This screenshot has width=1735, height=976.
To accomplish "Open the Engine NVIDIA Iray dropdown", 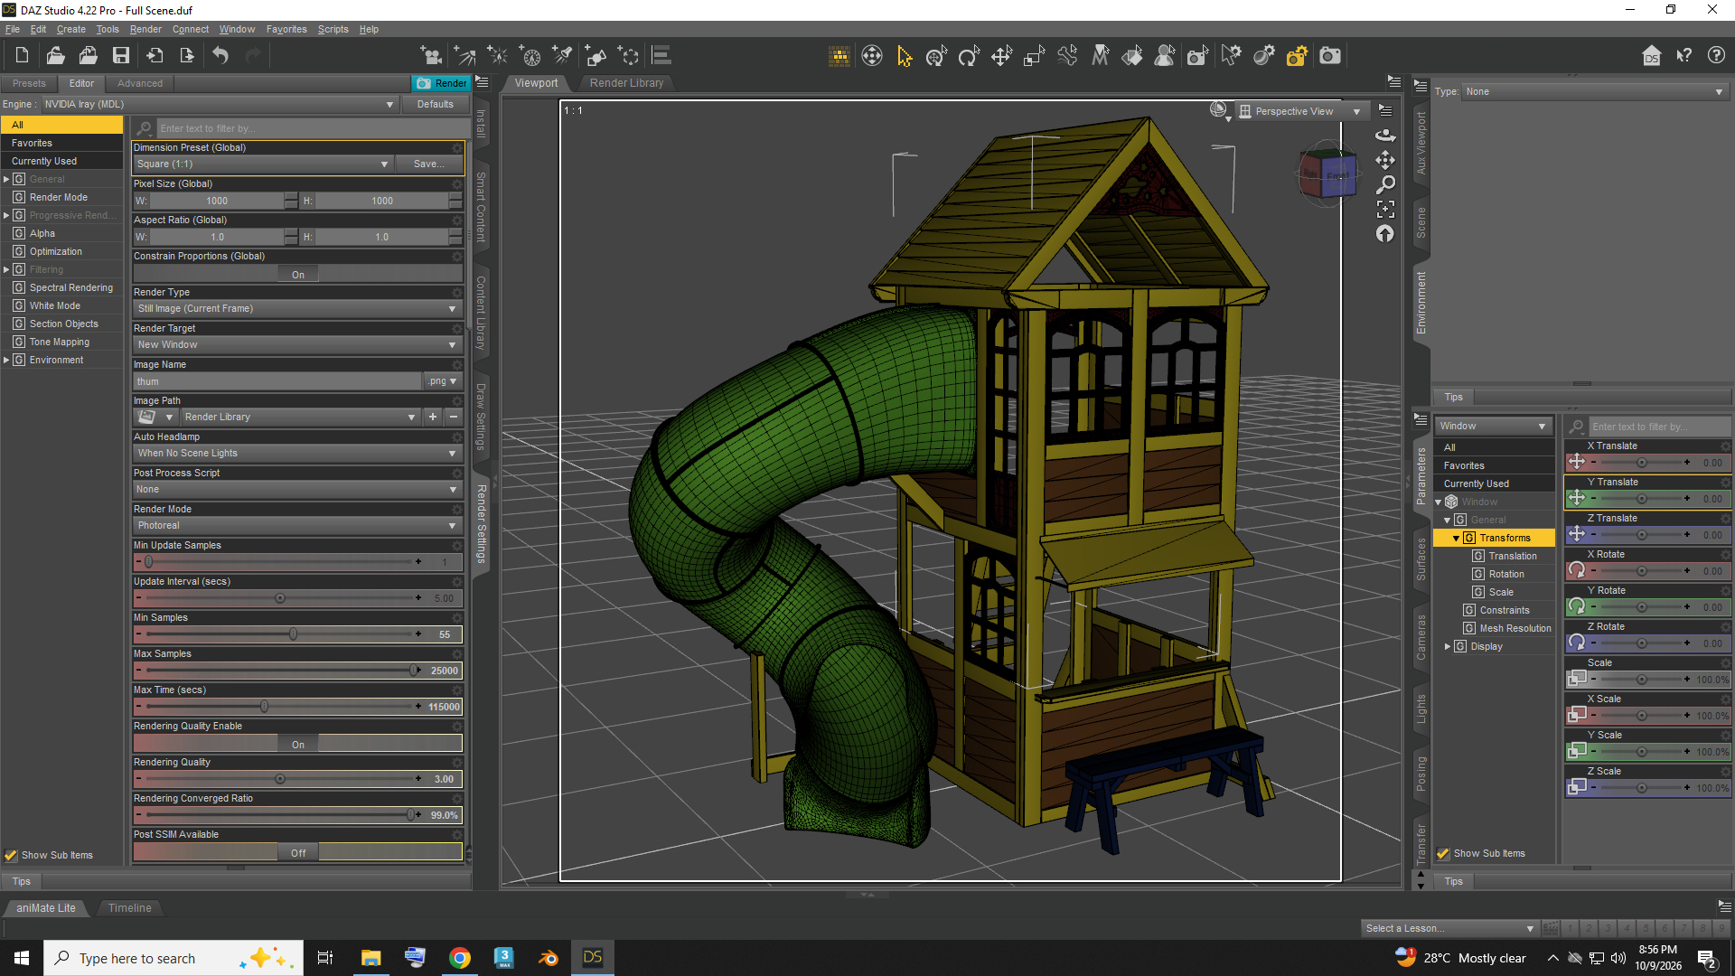I will (219, 104).
